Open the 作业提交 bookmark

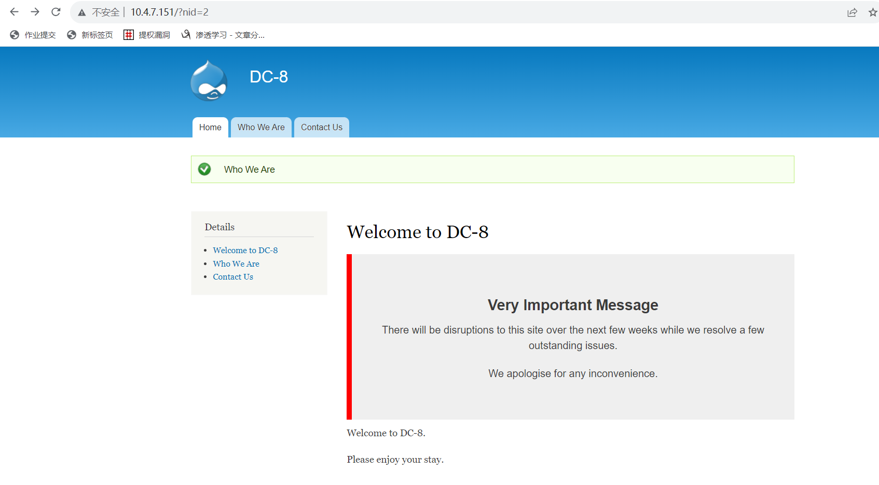tap(33, 35)
